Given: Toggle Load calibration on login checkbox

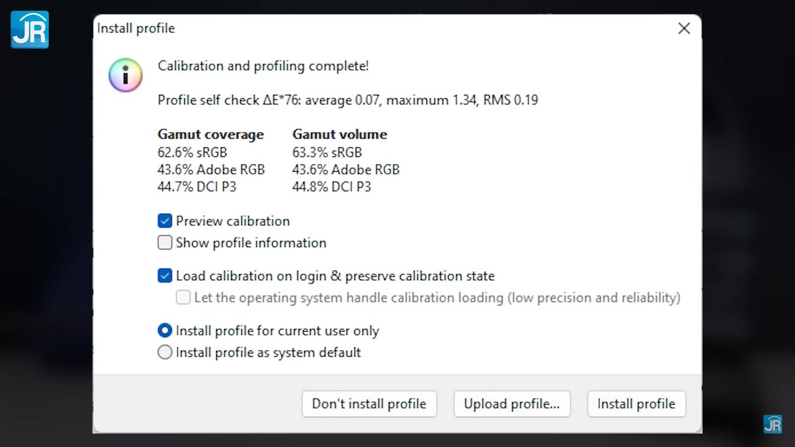Looking at the screenshot, I should pos(165,276).
